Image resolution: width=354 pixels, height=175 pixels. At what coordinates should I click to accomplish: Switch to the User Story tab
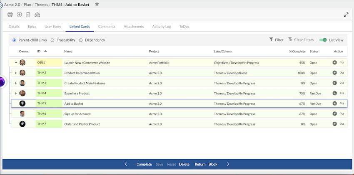(x=53, y=26)
